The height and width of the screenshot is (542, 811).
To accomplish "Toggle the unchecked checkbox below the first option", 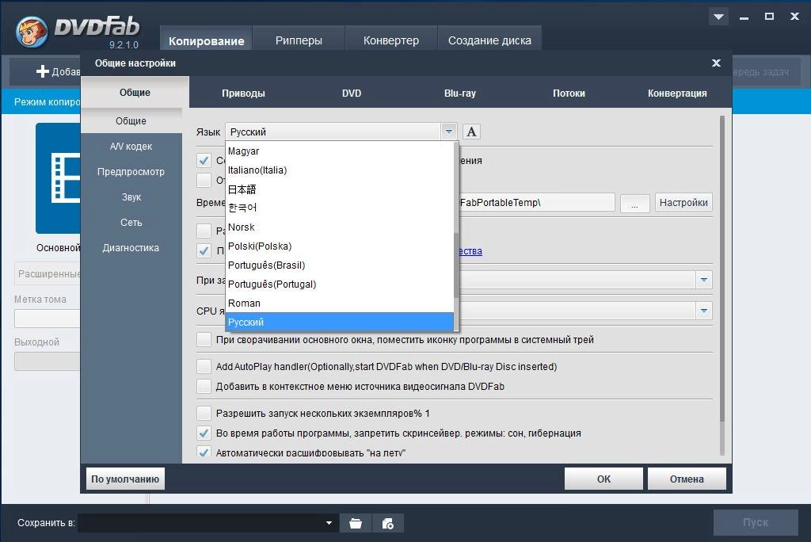I will tap(204, 180).
